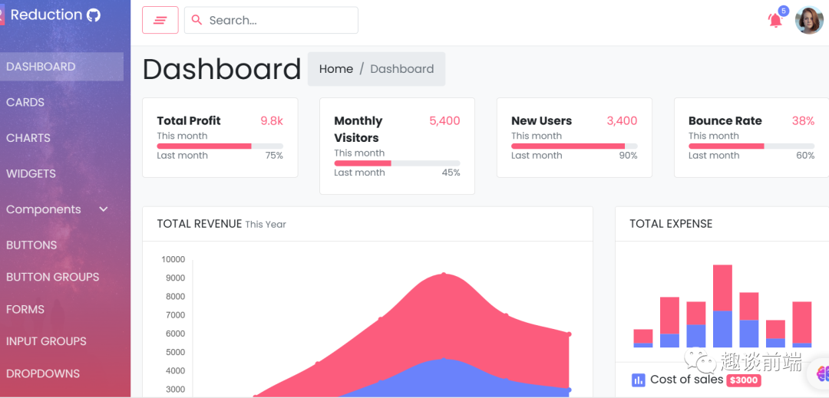
Task: Click the 45% last month figure
Action: click(451, 173)
